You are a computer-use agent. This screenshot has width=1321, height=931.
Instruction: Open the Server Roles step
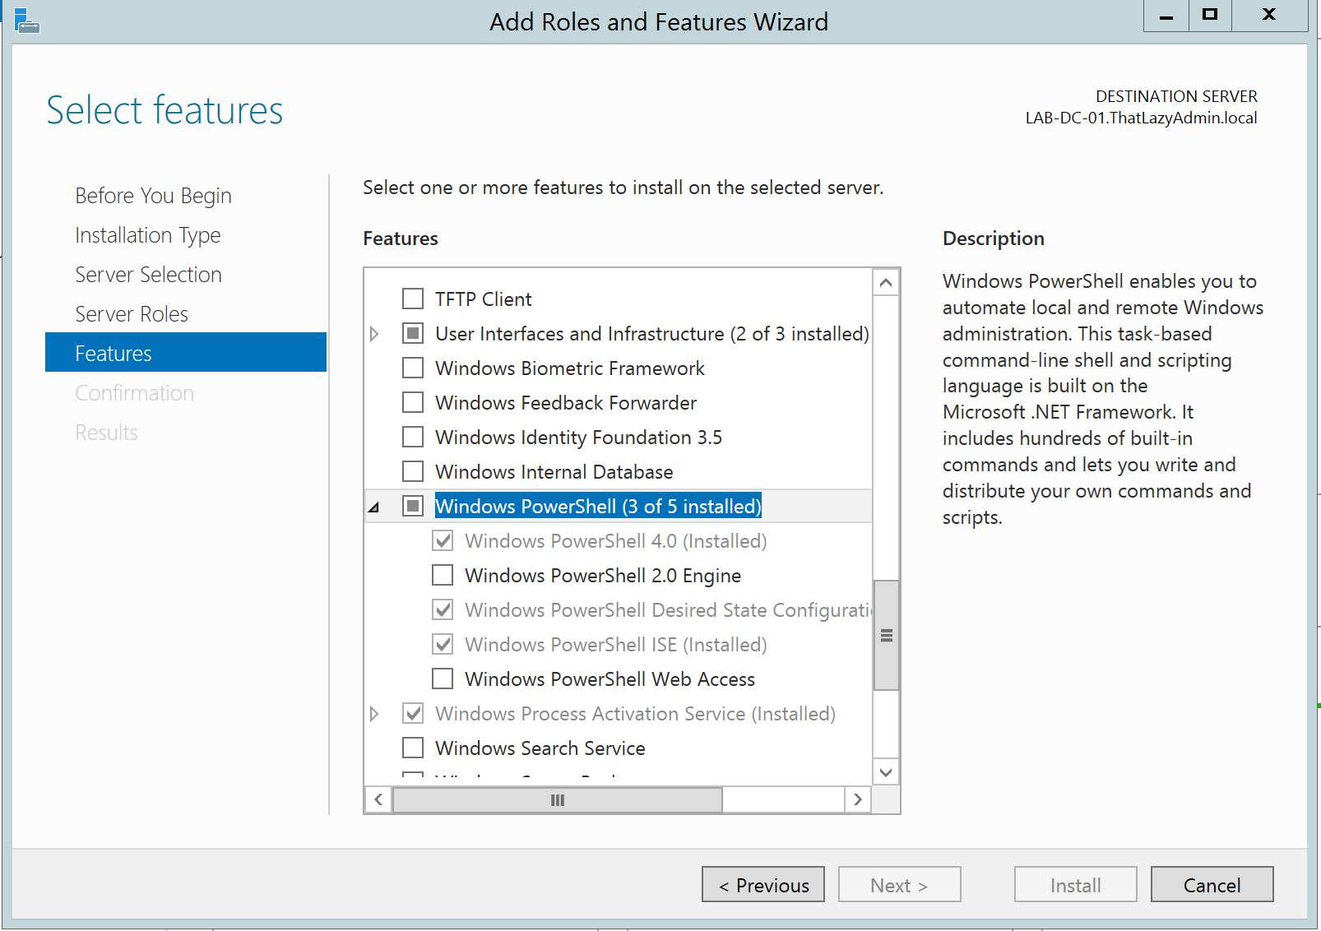click(x=132, y=313)
